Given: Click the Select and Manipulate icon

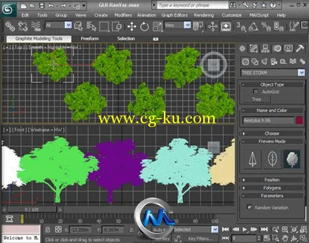Looking at the screenshot, I should pyautogui.click(x=212, y=27).
